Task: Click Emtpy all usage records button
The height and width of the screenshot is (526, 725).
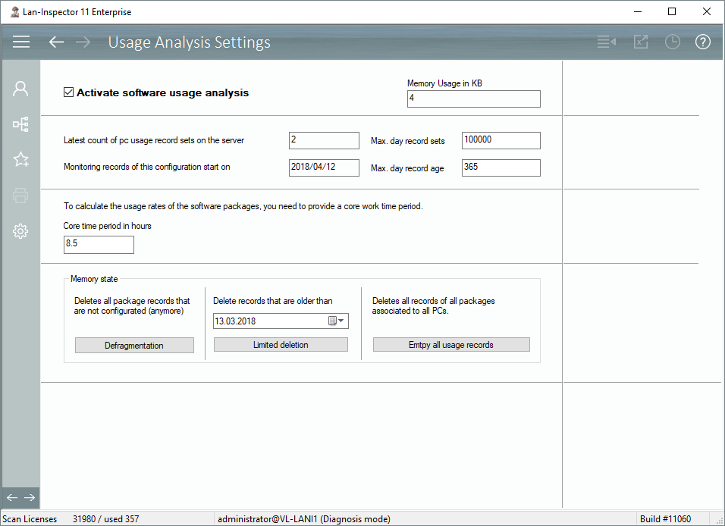Action: click(451, 345)
